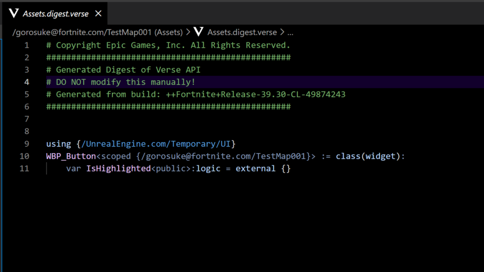Viewport: 484px width, 272px height.
Task: Click line number 1 in the gutter
Action: (x=26, y=45)
